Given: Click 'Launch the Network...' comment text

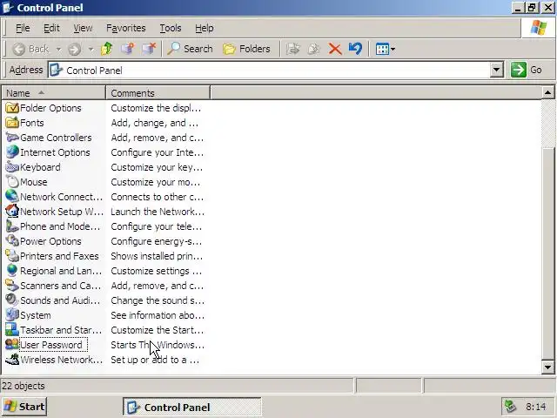Looking at the screenshot, I should (158, 212).
